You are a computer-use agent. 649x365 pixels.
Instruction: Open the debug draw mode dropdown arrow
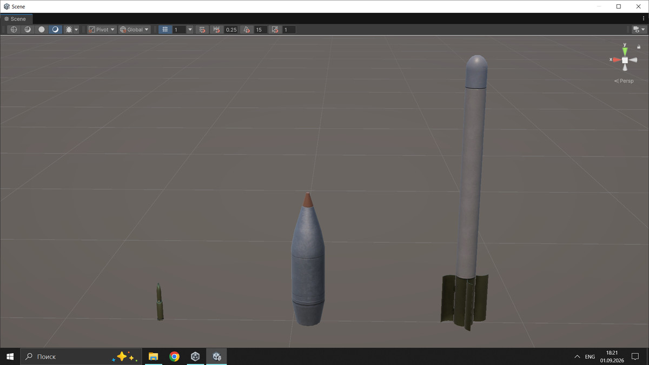[76, 30]
